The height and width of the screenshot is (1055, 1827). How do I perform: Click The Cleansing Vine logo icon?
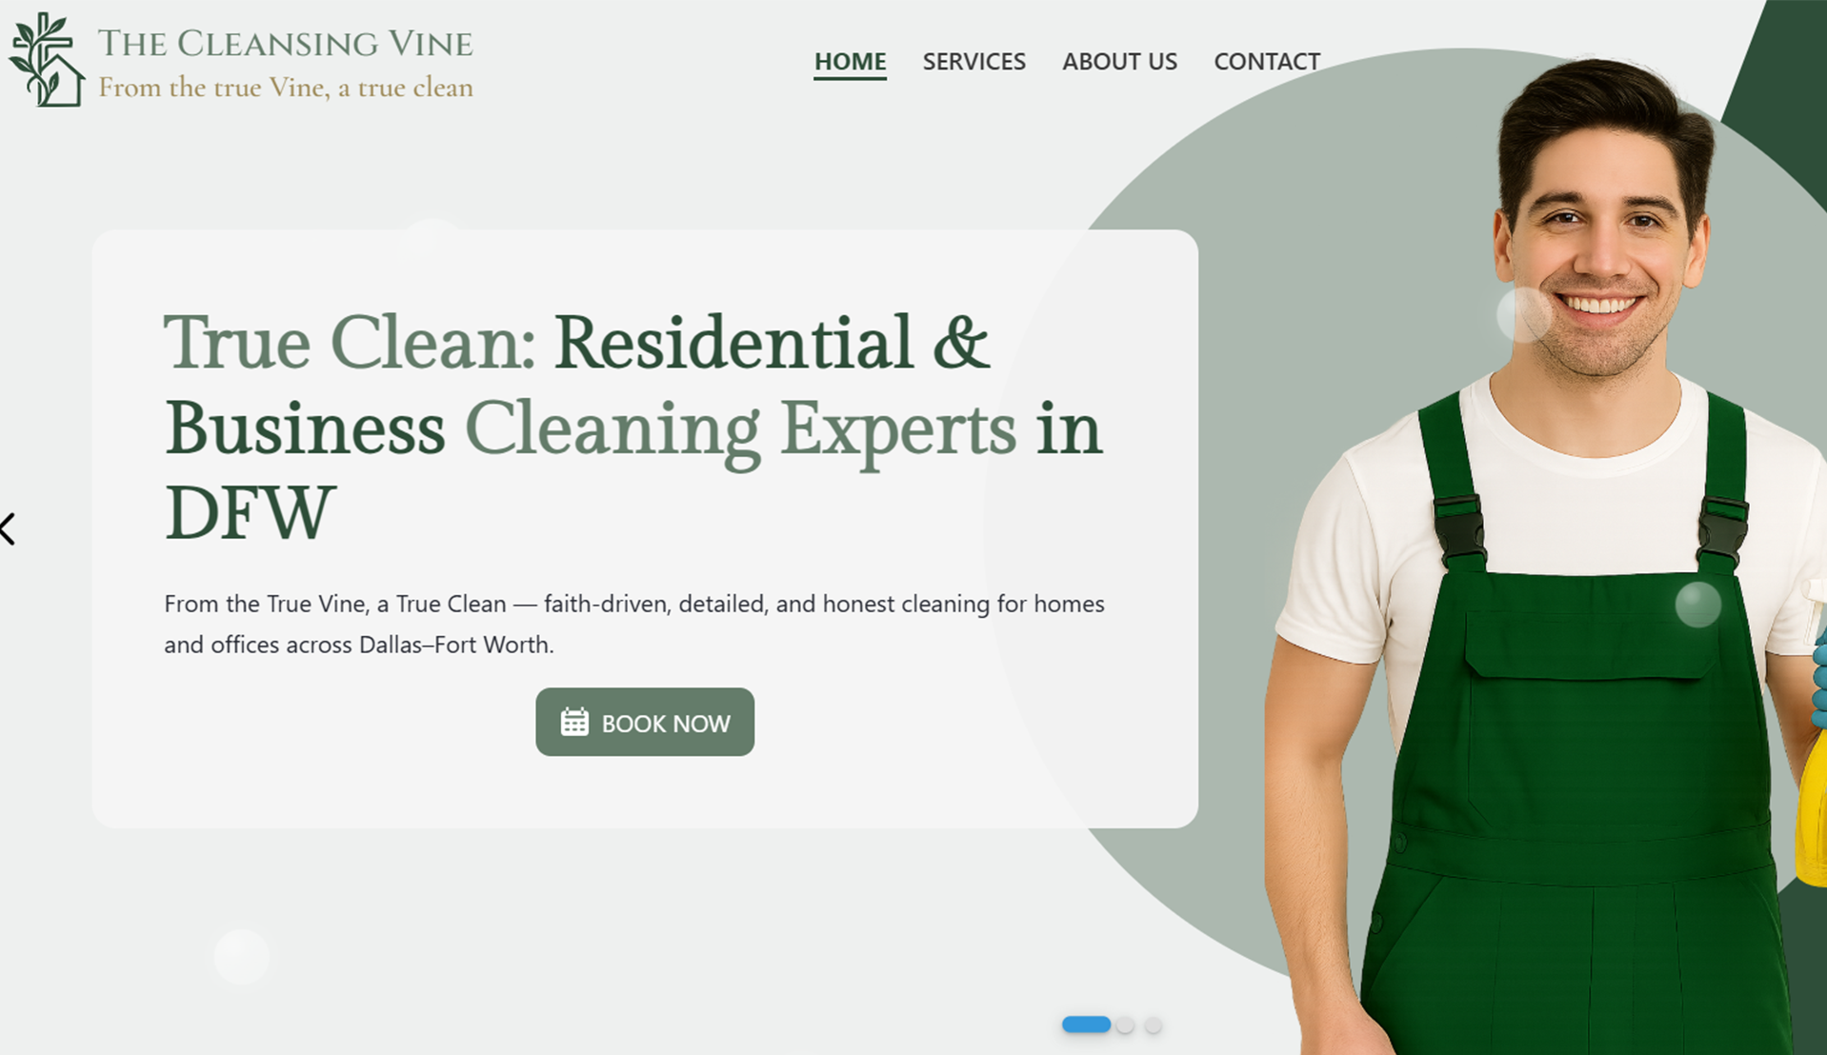click(47, 59)
